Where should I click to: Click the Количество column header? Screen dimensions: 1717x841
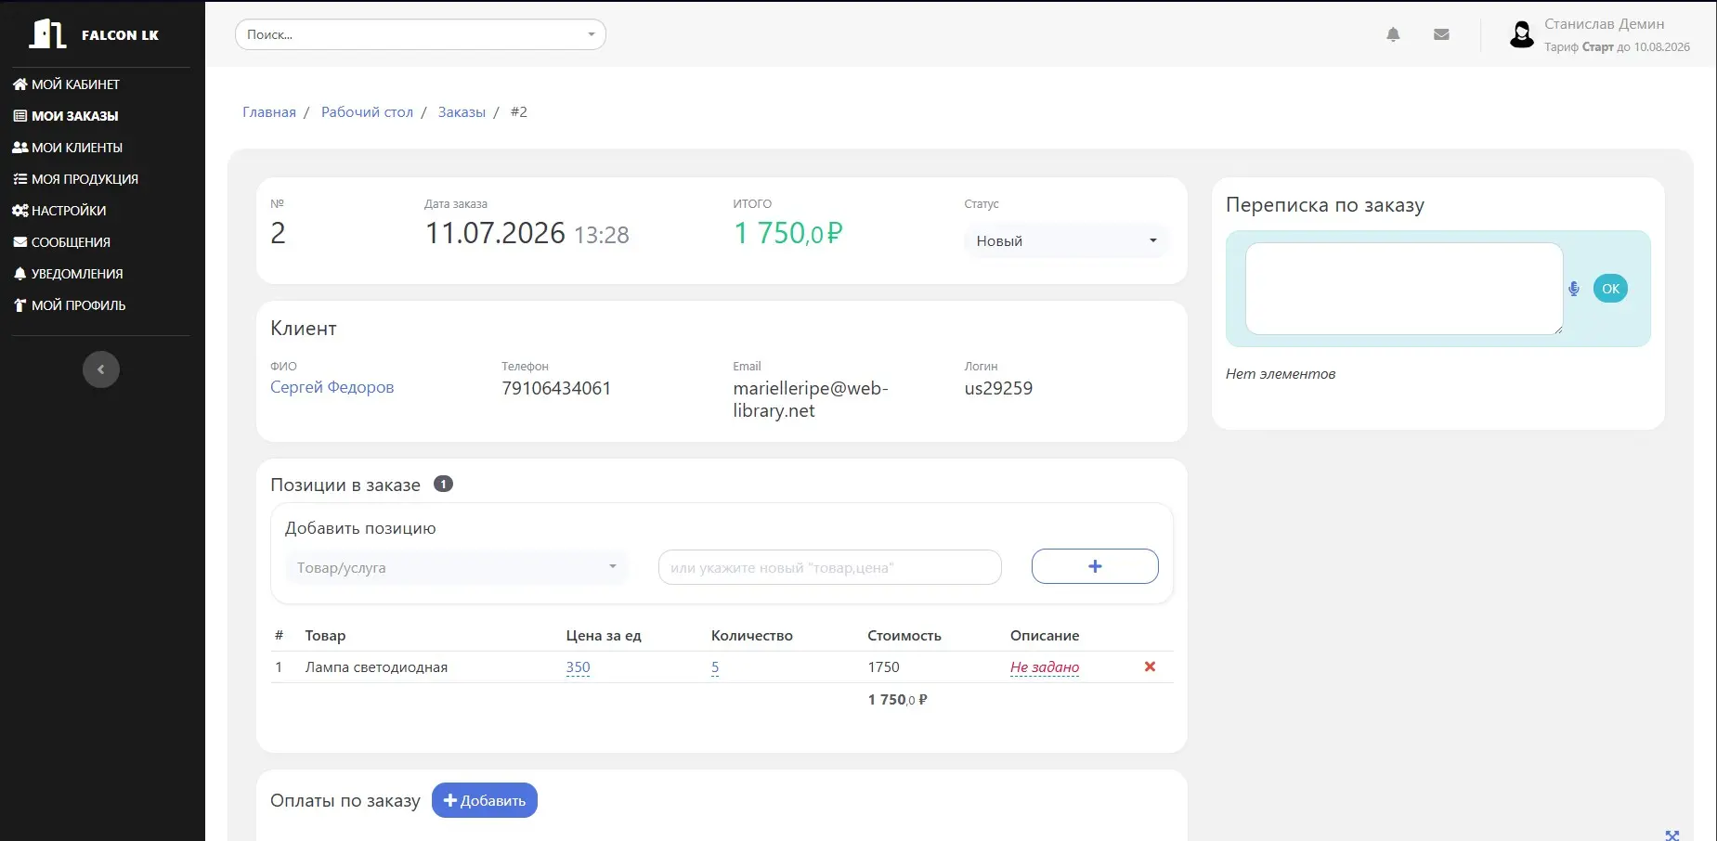click(752, 636)
